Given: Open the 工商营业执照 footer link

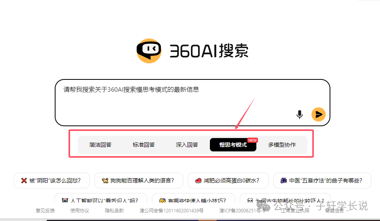Looking at the screenshot, I should pyautogui.click(x=295, y=211).
